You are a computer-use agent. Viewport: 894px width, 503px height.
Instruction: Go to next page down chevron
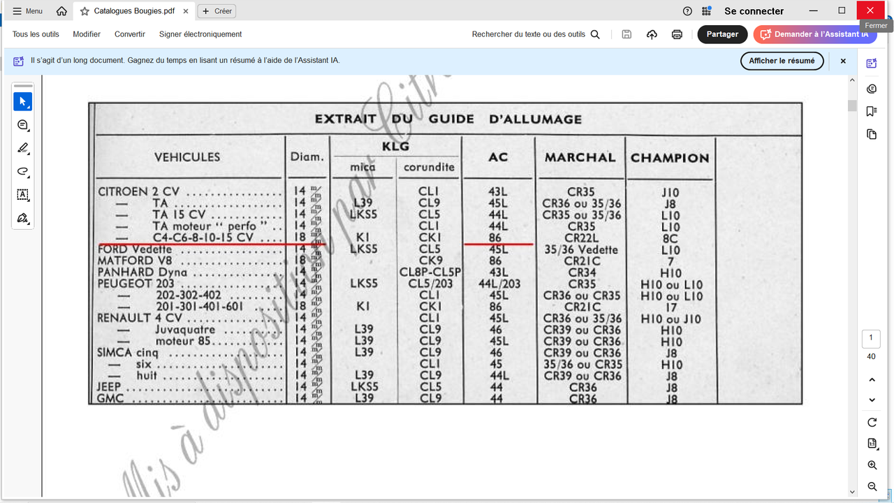click(x=872, y=400)
